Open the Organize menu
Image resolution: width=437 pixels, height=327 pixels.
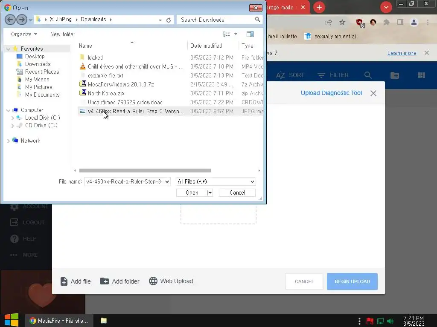(24, 34)
